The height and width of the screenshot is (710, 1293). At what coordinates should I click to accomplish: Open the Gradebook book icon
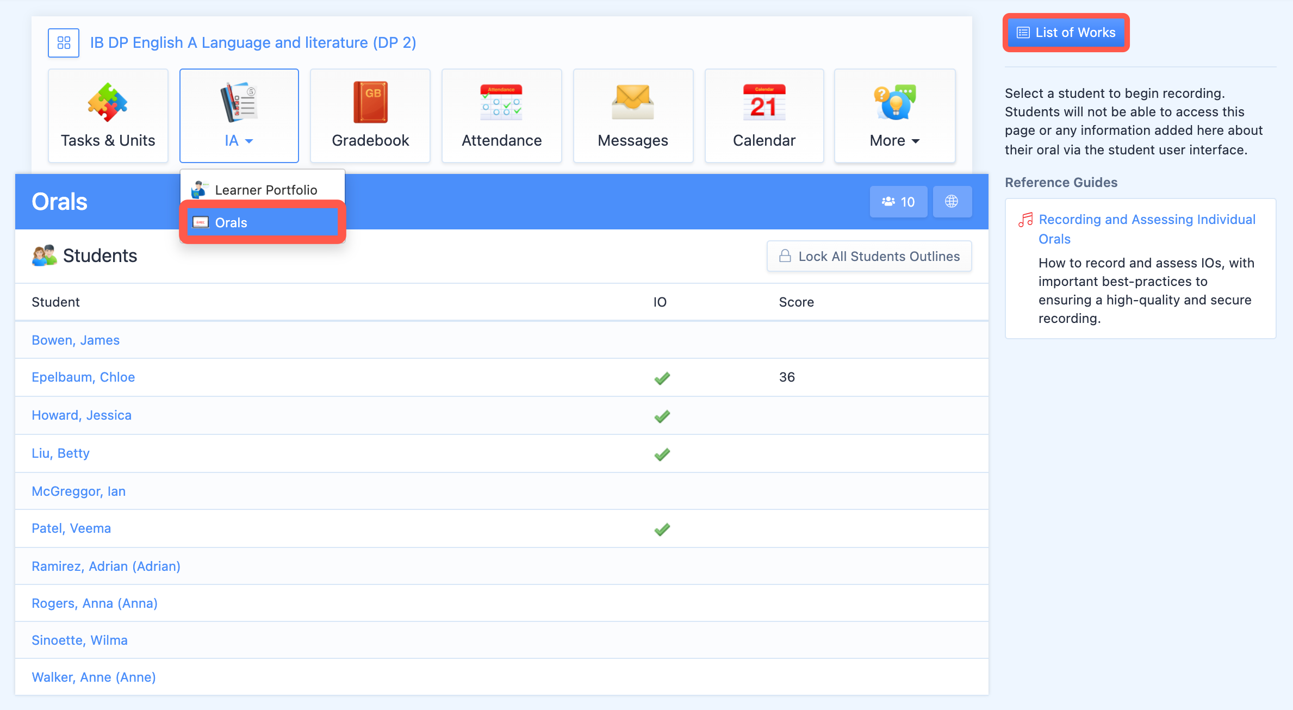pyautogui.click(x=370, y=103)
